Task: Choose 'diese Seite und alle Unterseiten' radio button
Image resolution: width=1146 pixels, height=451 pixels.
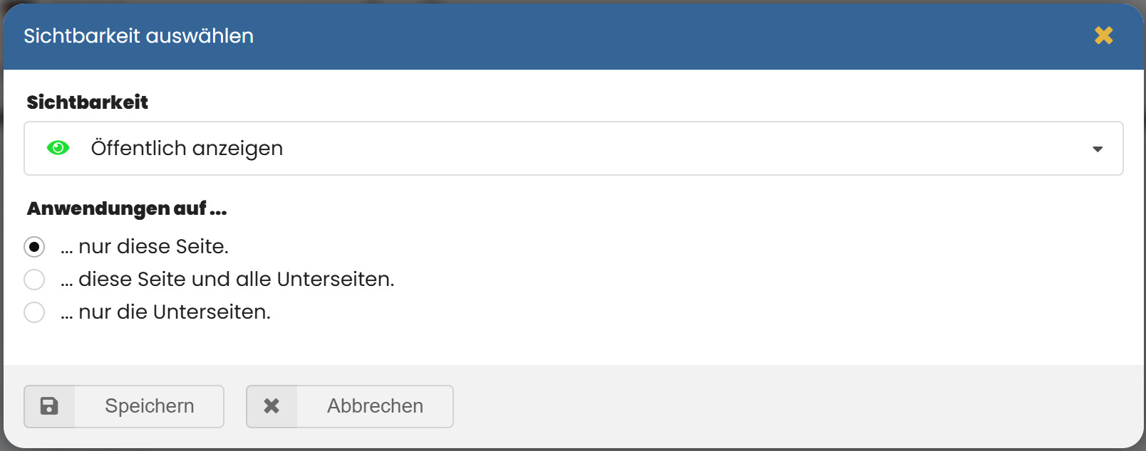Action: 34,280
